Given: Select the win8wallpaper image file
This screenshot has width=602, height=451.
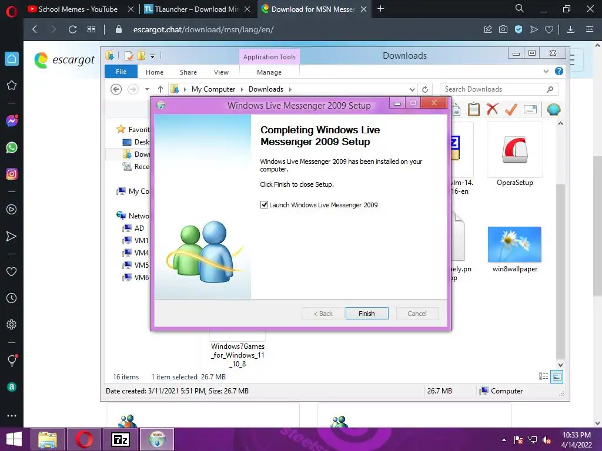Looking at the screenshot, I should click(514, 249).
